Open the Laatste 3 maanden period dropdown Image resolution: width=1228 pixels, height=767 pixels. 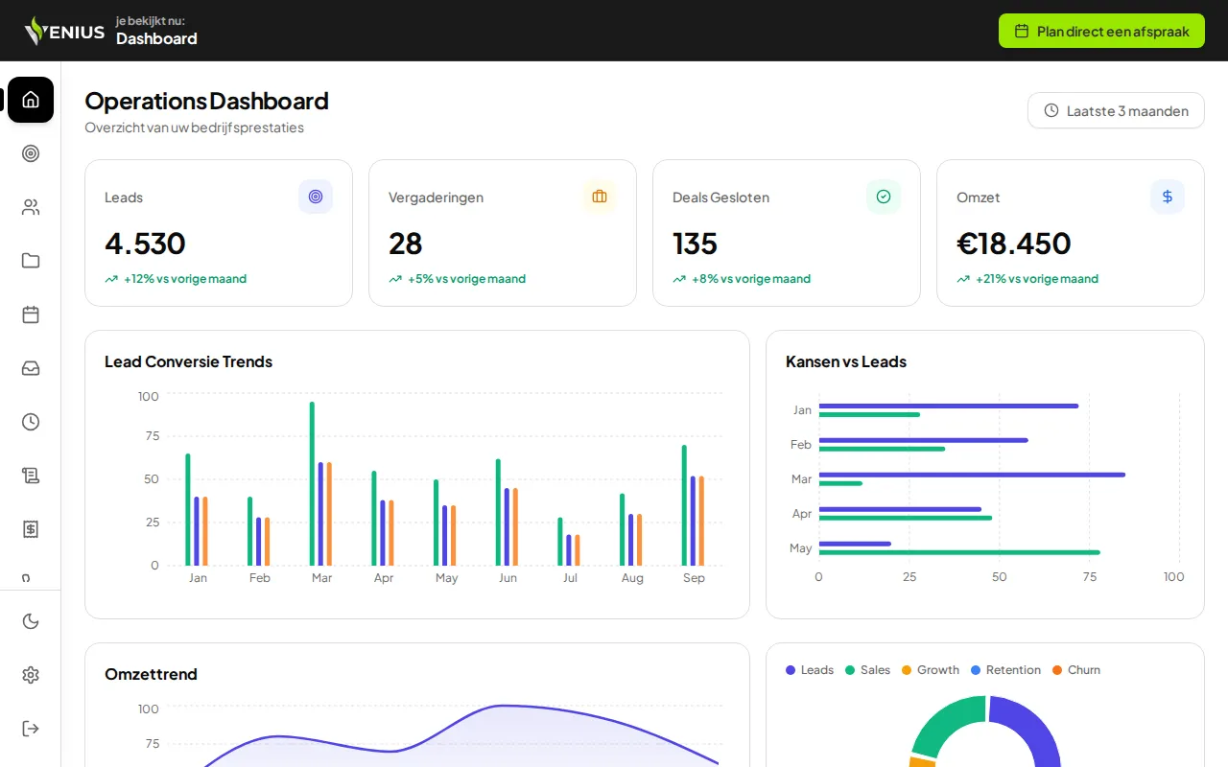[1116, 110]
